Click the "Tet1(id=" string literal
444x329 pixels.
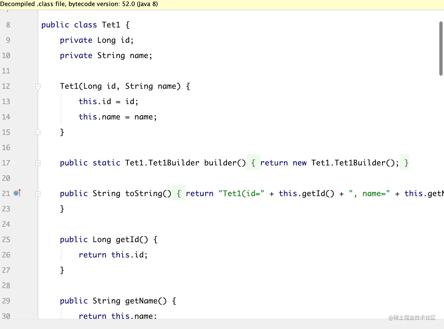point(241,194)
